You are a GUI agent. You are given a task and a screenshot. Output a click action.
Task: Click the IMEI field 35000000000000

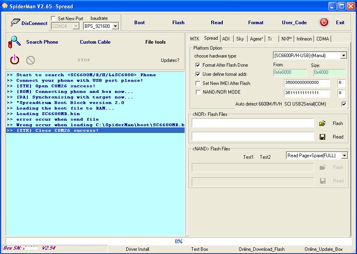point(307,83)
